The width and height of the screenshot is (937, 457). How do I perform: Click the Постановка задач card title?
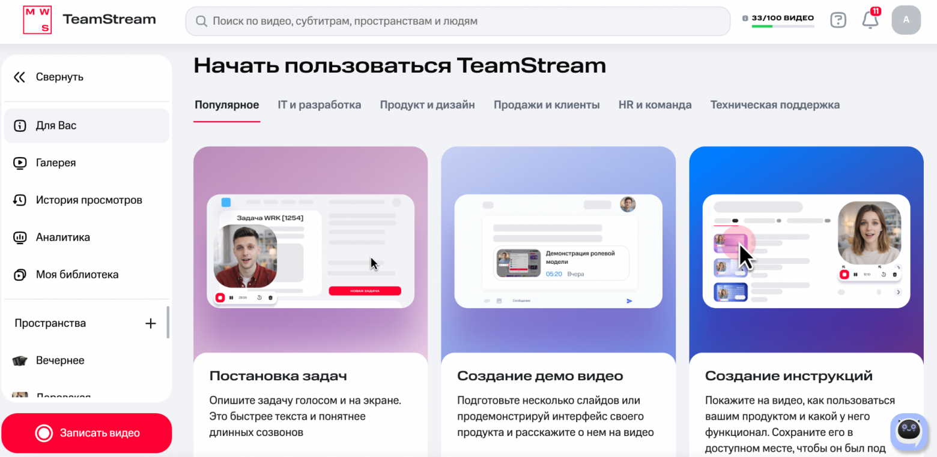click(x=278, y=377)
